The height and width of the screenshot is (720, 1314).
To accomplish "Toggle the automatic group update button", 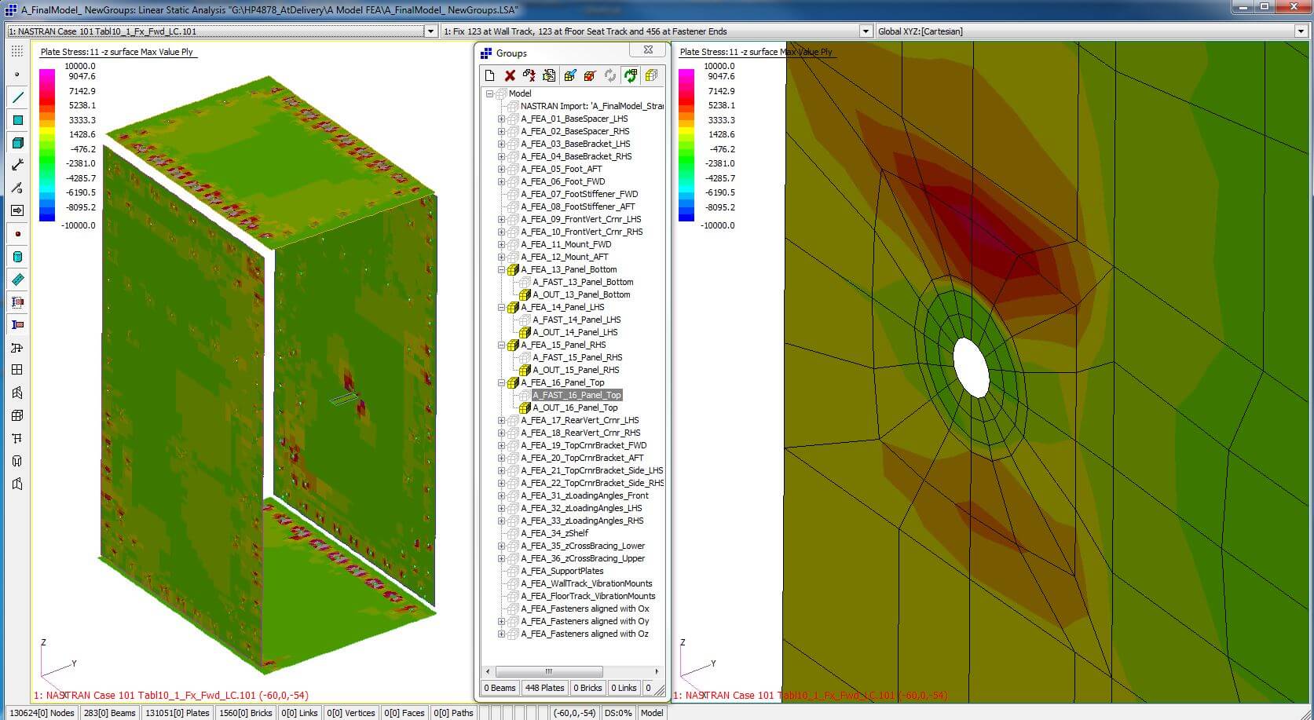I will point(610,75).
